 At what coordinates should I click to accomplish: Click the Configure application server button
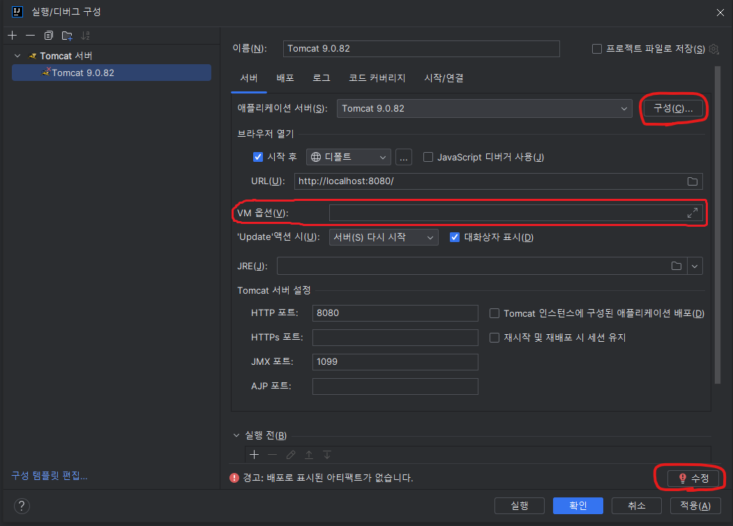(673, 108)
